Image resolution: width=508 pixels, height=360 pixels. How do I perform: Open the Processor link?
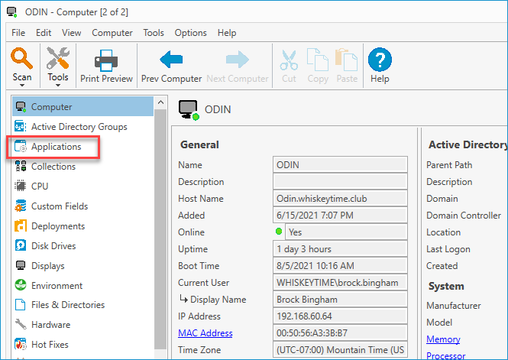(445, 355)
